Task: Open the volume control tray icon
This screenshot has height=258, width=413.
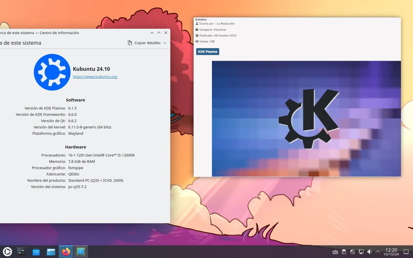Action: pyautogui.click(x=369, y=252)
